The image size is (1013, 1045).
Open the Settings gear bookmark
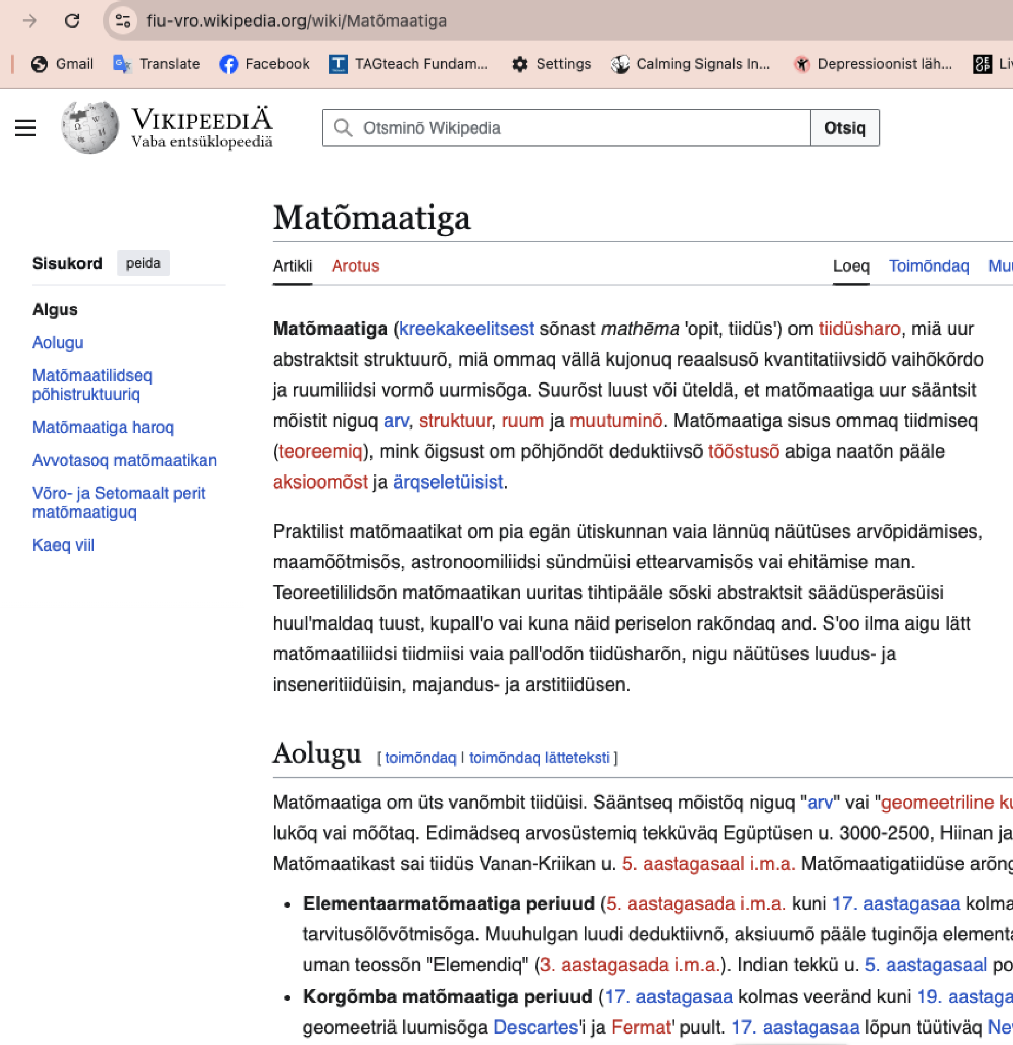point(552,64)
